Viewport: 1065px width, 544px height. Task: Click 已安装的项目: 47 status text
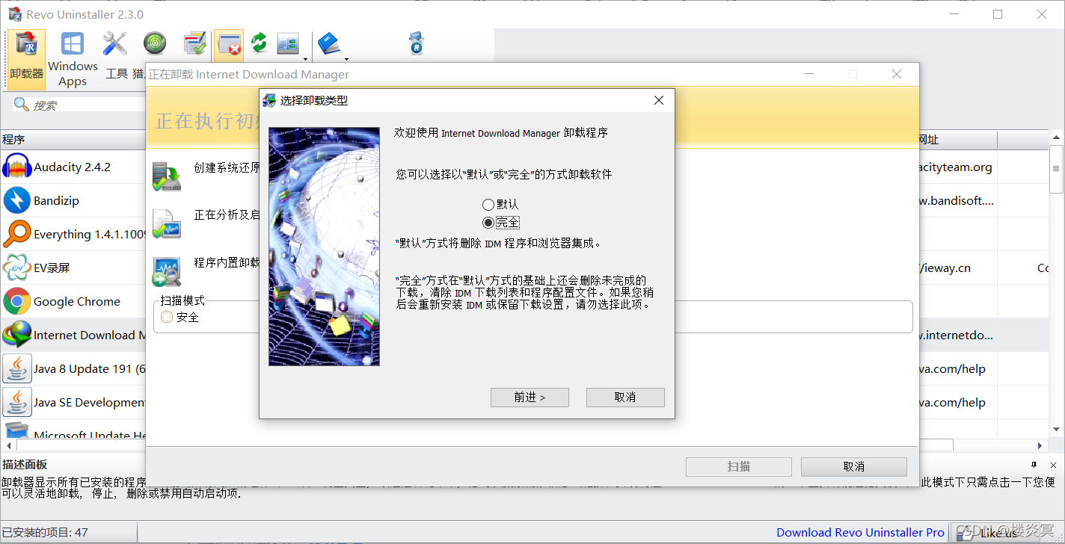click(x=45, y=533)
